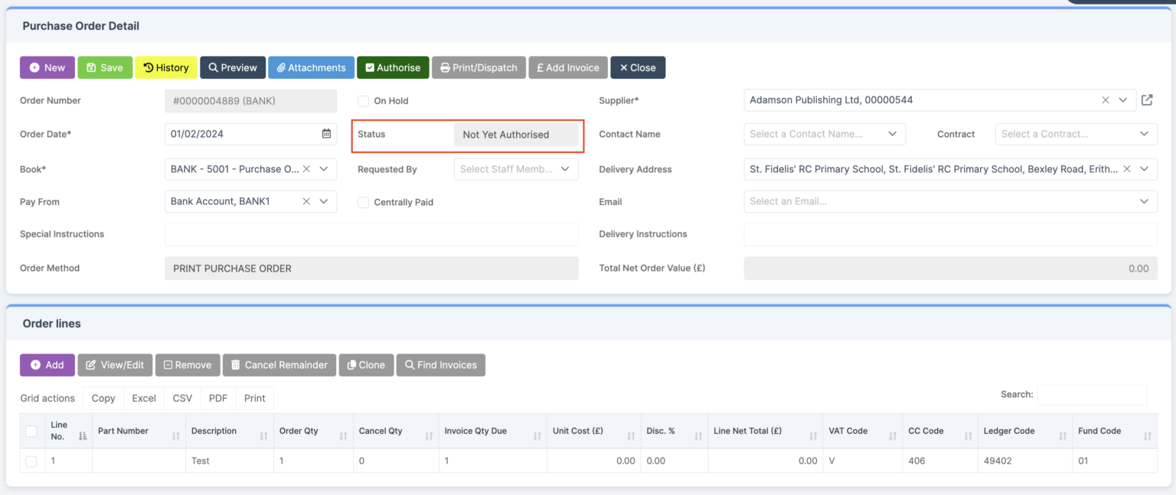View the order History
The image size is (1176, 495).
click(165, 67)
